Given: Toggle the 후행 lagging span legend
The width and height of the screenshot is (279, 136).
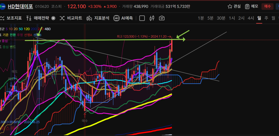Looking at the screenshot, I should [19, 35].
